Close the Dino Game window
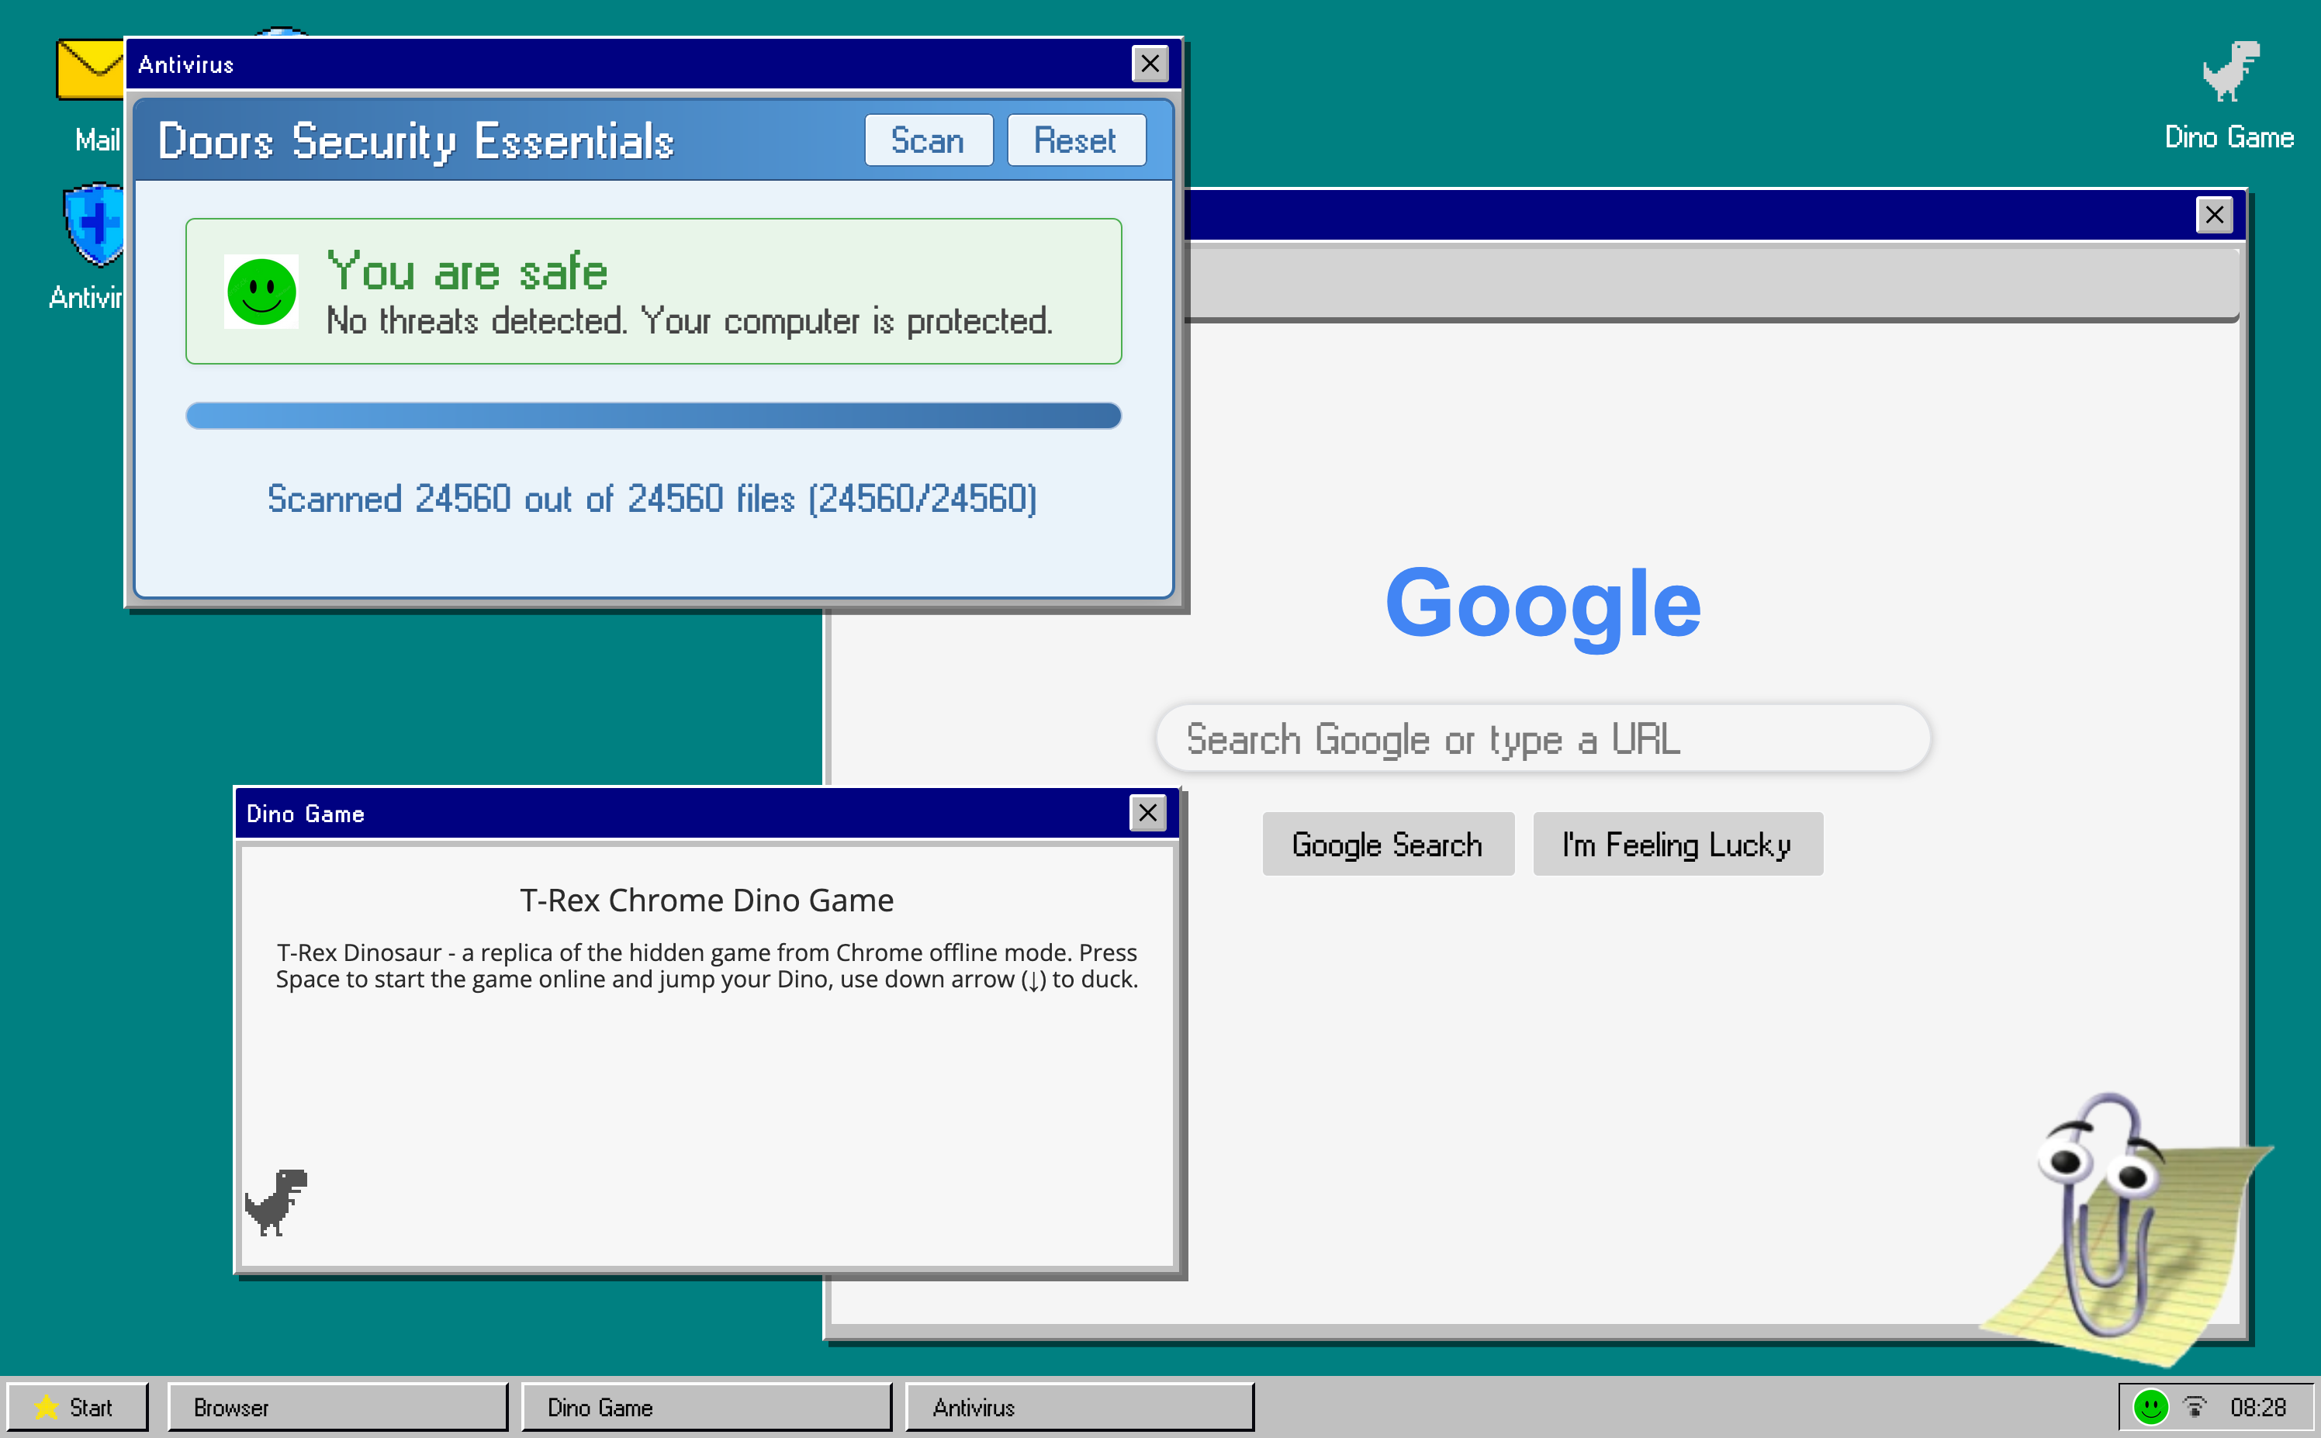The height and width of the screenshot is (1438, 2321). point(1147,813)
